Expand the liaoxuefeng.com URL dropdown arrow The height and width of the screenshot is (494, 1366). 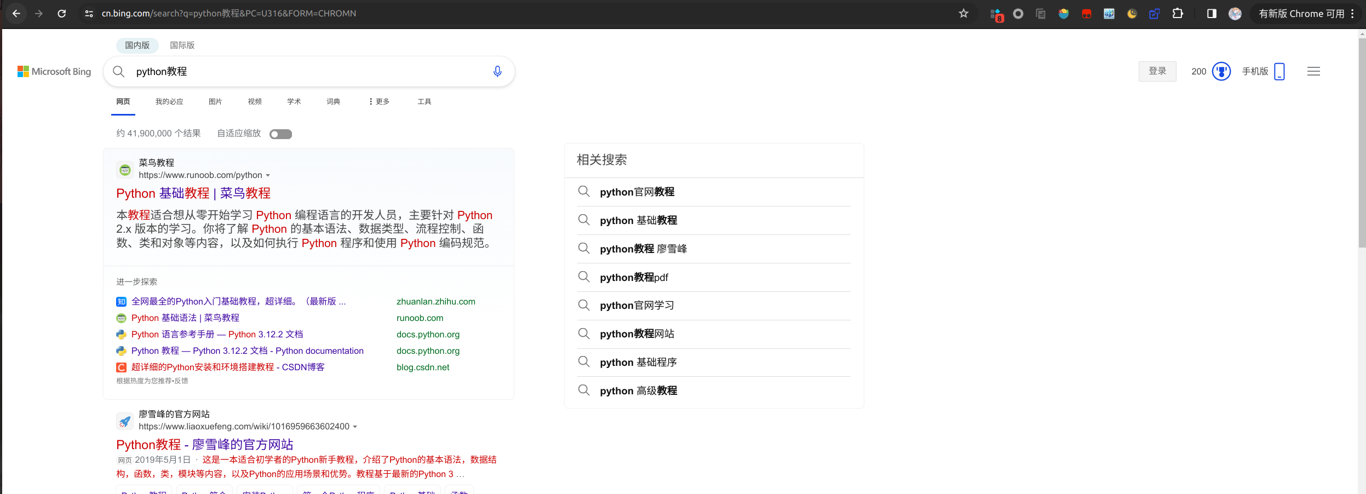point(355,427)
